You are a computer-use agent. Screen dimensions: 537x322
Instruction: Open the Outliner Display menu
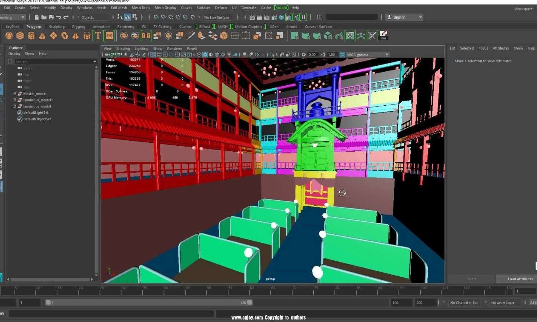pyautogui.click(x=14, y=54)
